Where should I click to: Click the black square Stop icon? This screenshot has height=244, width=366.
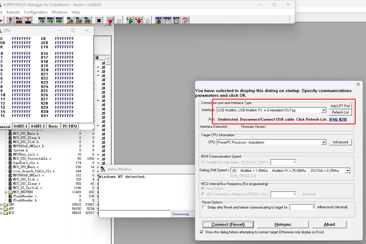(99, 20)
